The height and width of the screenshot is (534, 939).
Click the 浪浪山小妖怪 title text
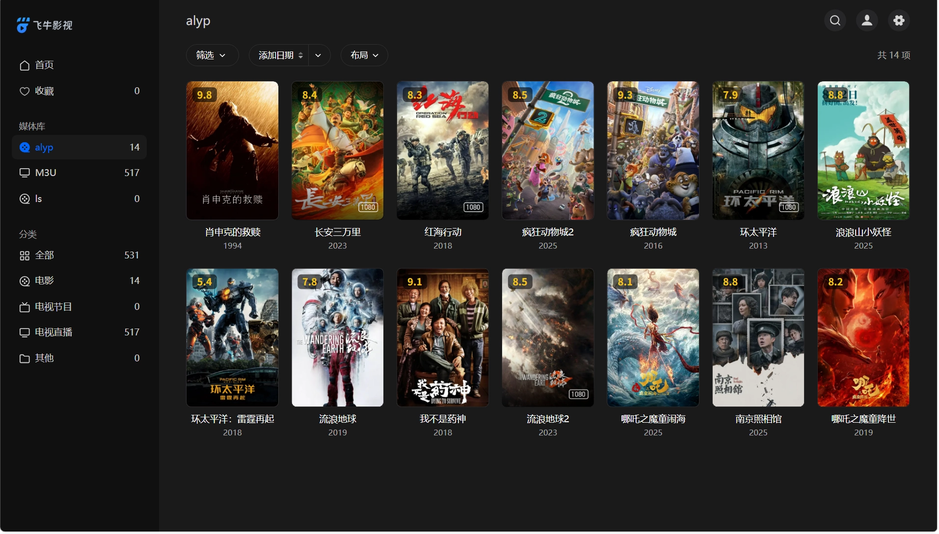coord(863,232)
